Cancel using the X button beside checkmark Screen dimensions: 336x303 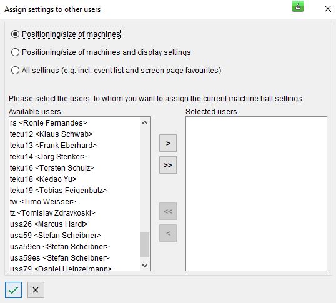36,290
